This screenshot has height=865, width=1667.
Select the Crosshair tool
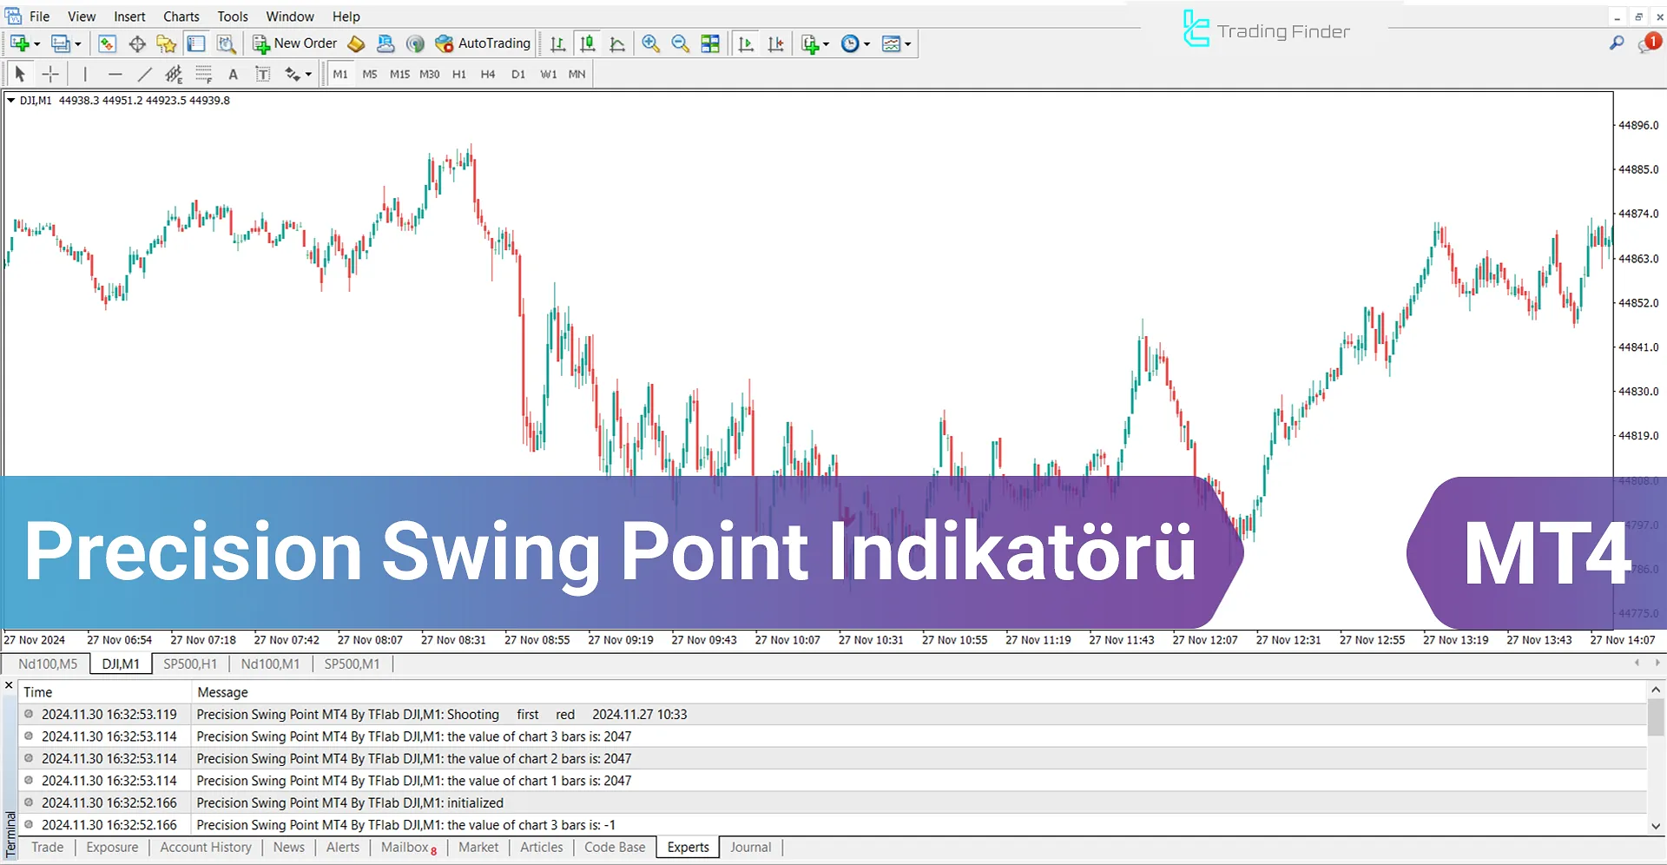(x=50, y=74)
